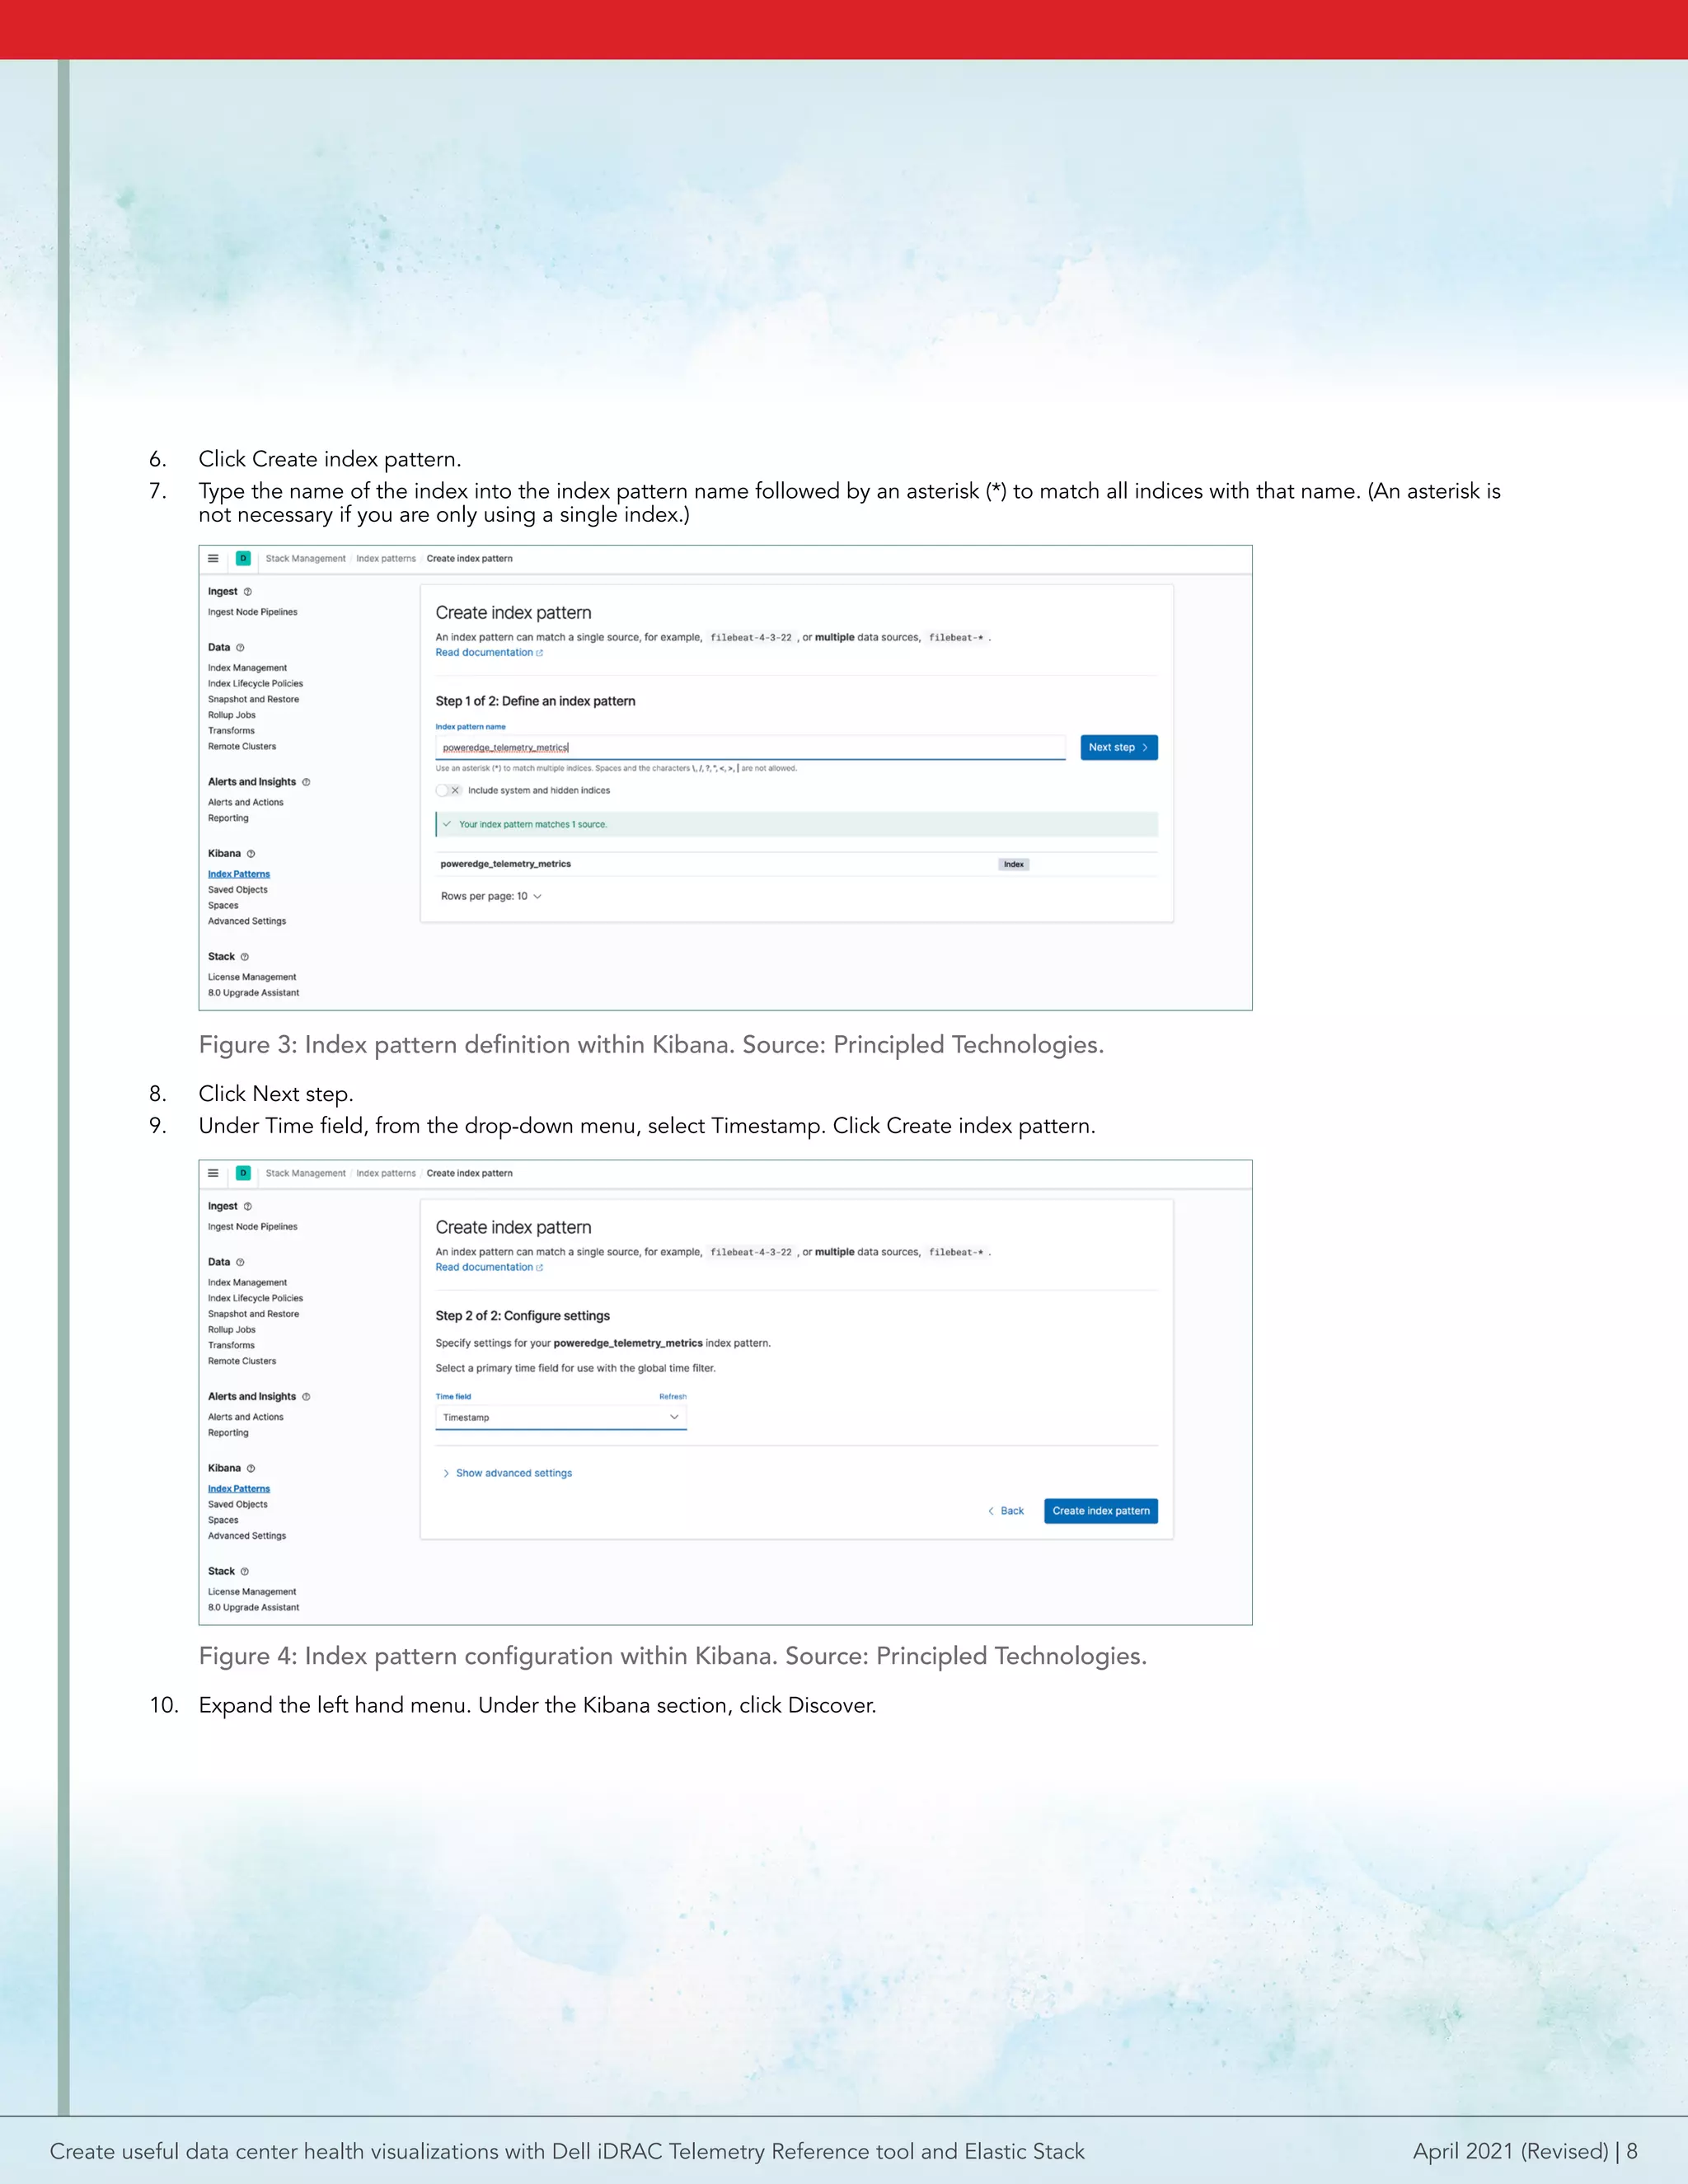Open the Rows per page: 10 dropdown

tap(491, 896)
